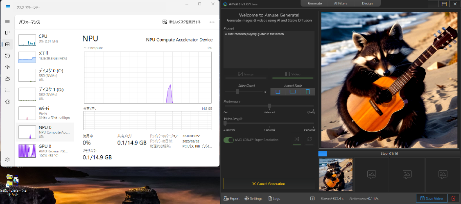The height and width of the screenshot is (204, 461).
Task: Click the Performance slider handle at Balanced
Action: pos(269,106)
